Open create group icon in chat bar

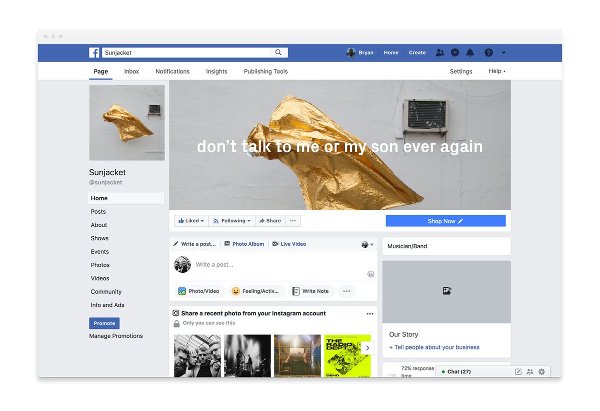click(530, 371)
